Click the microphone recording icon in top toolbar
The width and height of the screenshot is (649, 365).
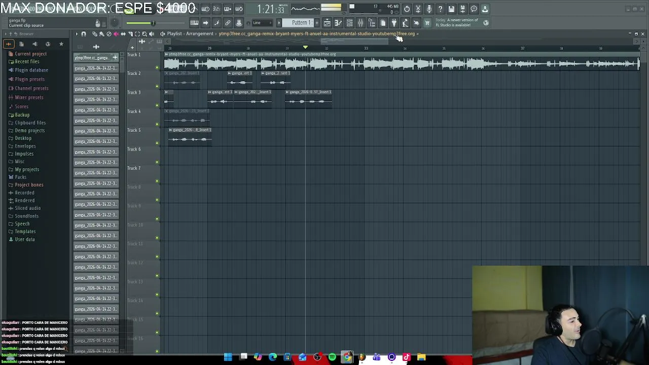pos(429,9)
